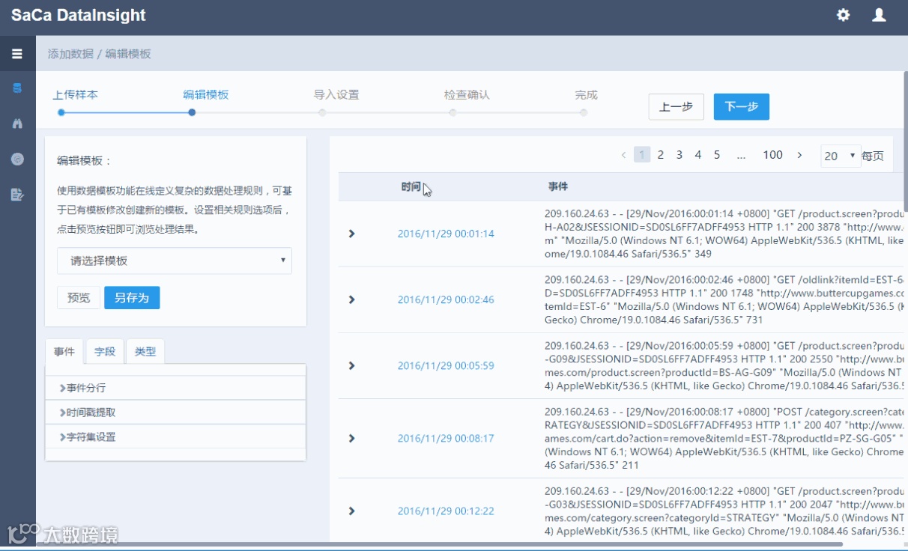Image resolution: width=908 pixels, height=551 pixels.
Task: Toggle the hamburger menu sidebar
Action: click(17, 54)
